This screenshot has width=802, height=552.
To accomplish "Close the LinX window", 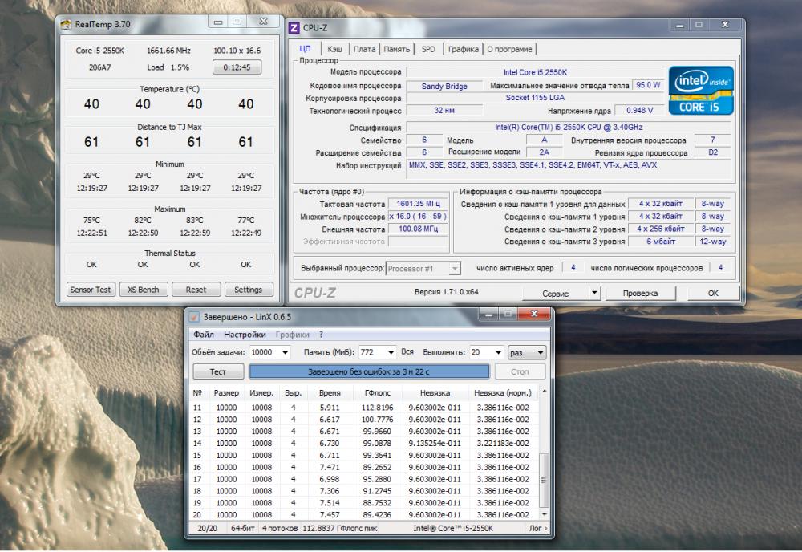I will pos(534,315).
